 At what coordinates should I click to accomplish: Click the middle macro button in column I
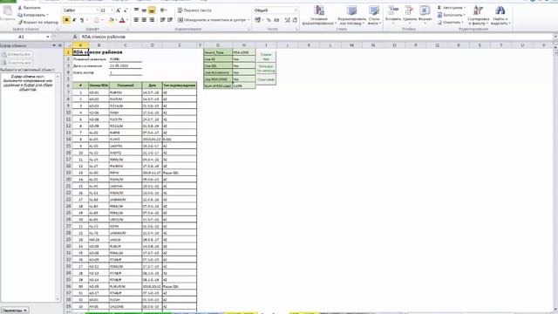pyautogui.click(x=266, y=68)
